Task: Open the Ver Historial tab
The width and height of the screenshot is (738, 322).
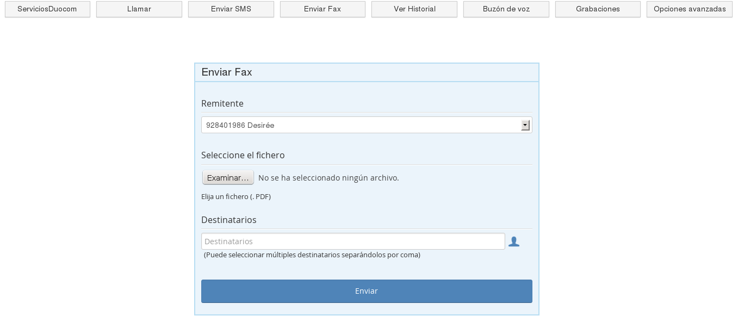Action: pos(414,9)
